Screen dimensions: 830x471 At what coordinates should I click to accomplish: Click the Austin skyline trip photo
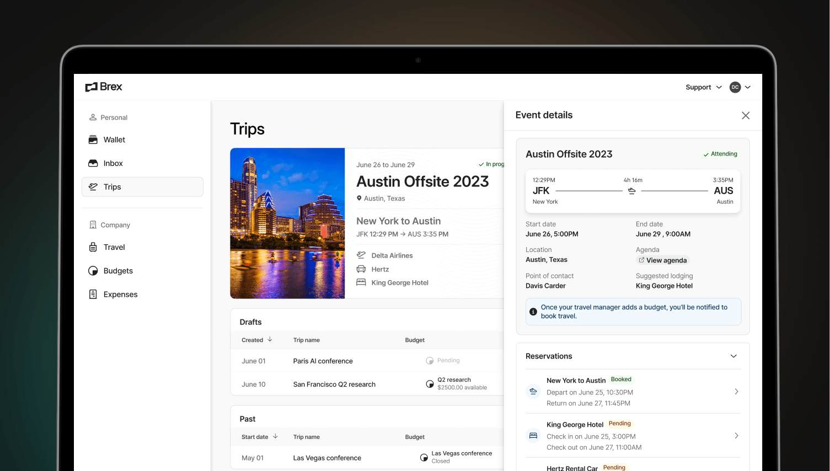[x=287, y=223]
